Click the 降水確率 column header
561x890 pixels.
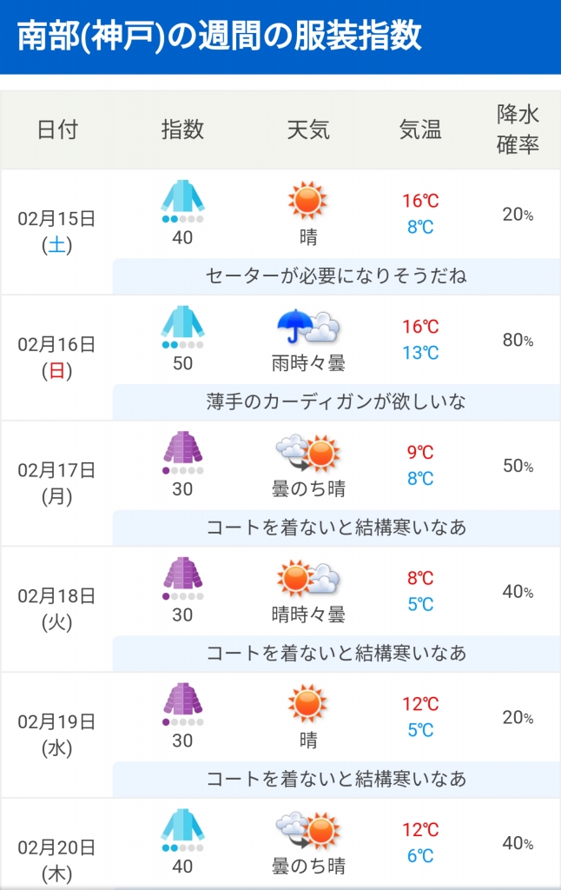[x=518, y=130]
